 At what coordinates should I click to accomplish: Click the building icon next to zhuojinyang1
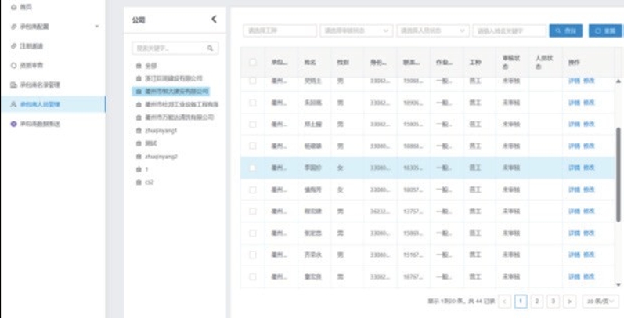point(139,130)
